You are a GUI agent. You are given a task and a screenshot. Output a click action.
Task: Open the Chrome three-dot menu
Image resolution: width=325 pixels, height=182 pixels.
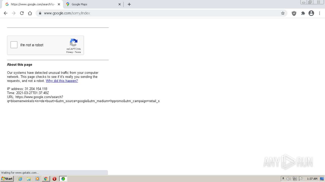pyautogui.click(x=320, y=13)
